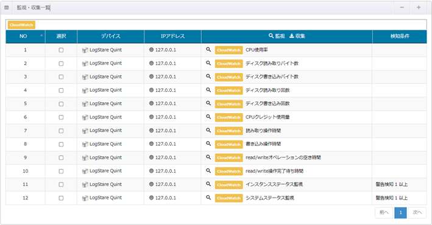Check the selection box for row 7

61,131
